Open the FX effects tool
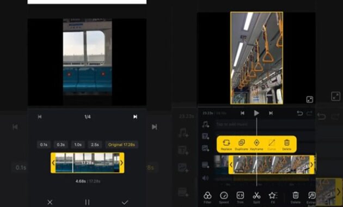Viewport: 343px width, 207px height. coord(273,197)
